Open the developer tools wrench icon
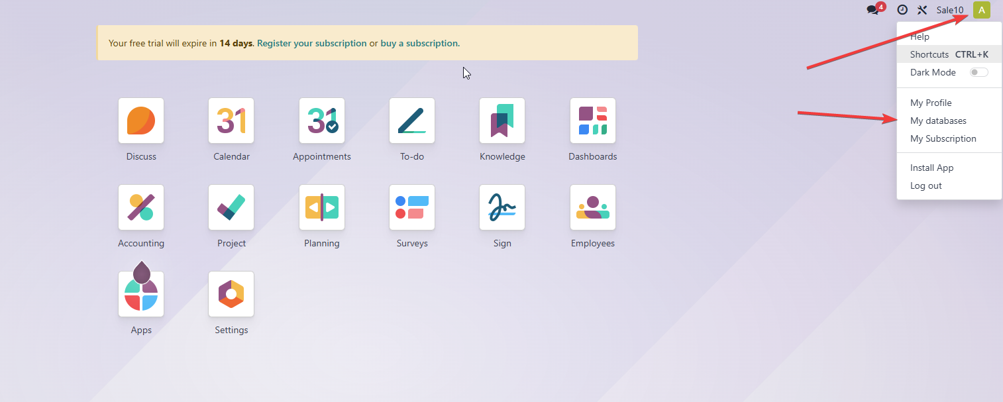The width and height of the screenshot is (1003, 402). tap(922, 10)
